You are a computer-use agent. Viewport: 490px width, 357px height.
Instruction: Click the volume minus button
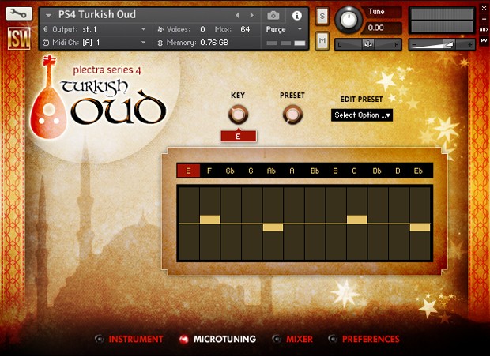pyautogui.click(x=414, y=45)
